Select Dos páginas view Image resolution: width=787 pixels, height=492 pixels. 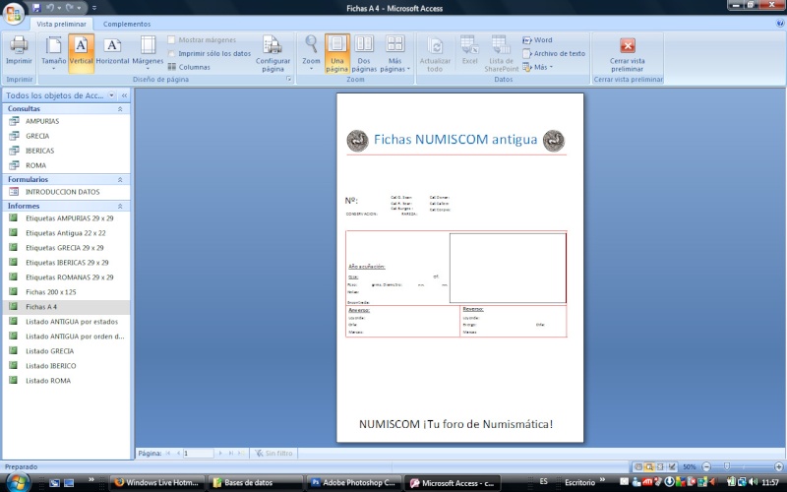tap(364, 53)
